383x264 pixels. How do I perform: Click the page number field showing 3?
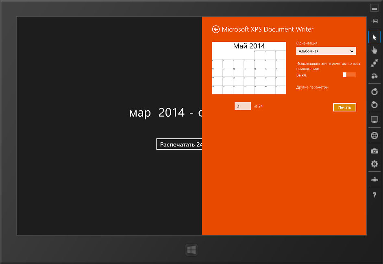point(243,106)
